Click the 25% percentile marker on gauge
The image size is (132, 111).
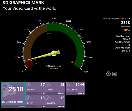[34, 60]
